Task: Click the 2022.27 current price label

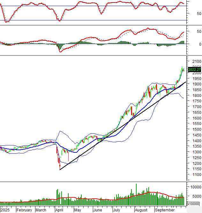Action: click(194, 70)
